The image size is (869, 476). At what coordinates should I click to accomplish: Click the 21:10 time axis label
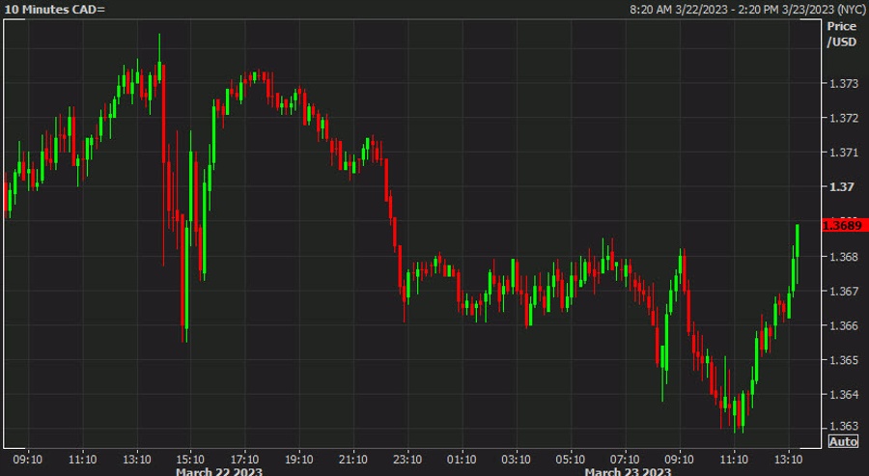point(353,460)
